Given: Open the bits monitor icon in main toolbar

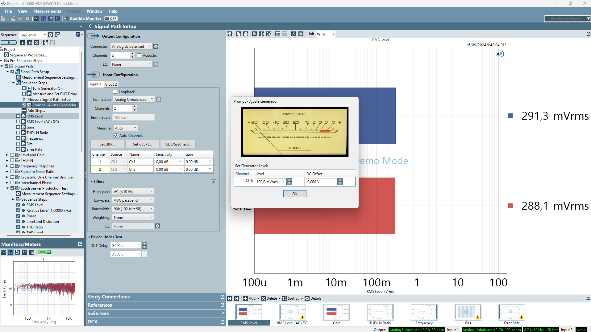Looking at the screenshot, I should (x=58, y=18).
